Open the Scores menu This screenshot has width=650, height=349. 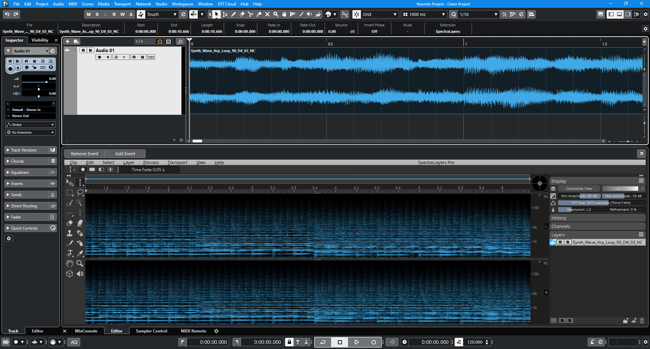tap(87, 4)
